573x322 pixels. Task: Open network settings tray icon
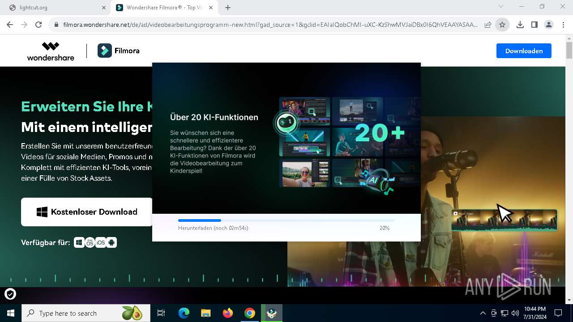click(505, 313)
